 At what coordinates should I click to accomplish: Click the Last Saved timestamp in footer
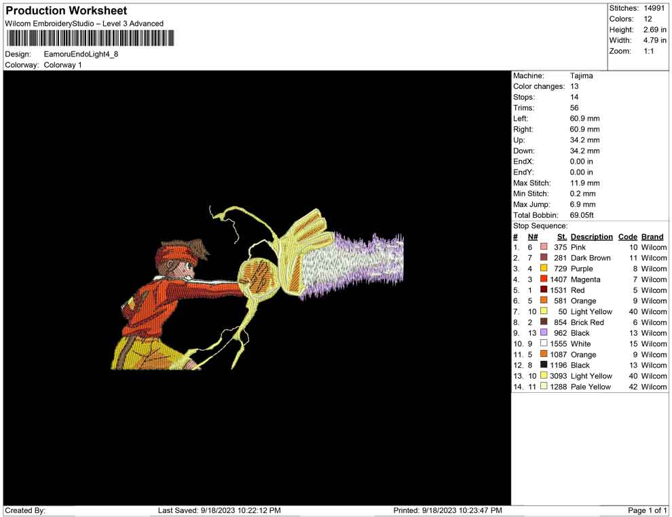(219, 510)
